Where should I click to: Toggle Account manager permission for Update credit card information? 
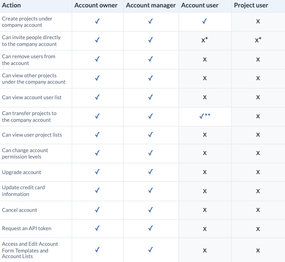150,191
